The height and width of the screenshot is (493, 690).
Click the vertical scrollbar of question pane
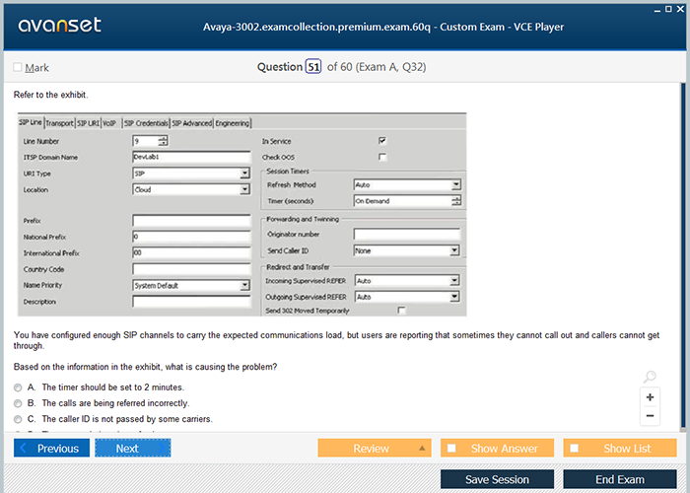(x=683, y=255)
